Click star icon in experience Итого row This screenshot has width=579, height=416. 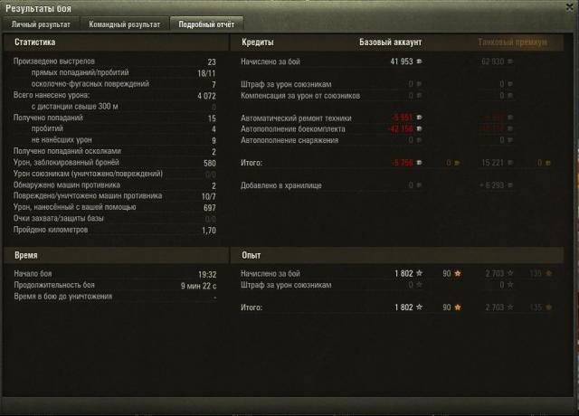[419, 307]
